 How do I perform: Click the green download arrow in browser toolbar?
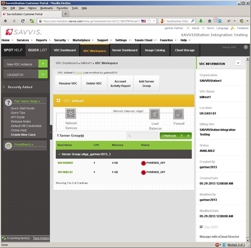201,21
